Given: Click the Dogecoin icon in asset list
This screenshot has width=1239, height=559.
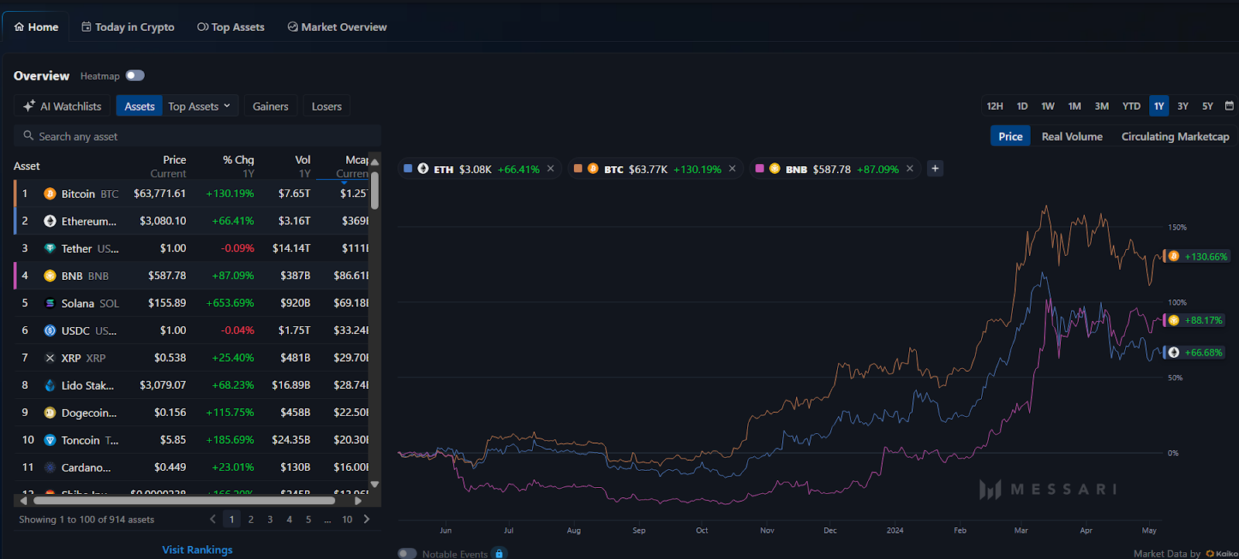Looking at the screenshot, I should click(x=50, y=413).
